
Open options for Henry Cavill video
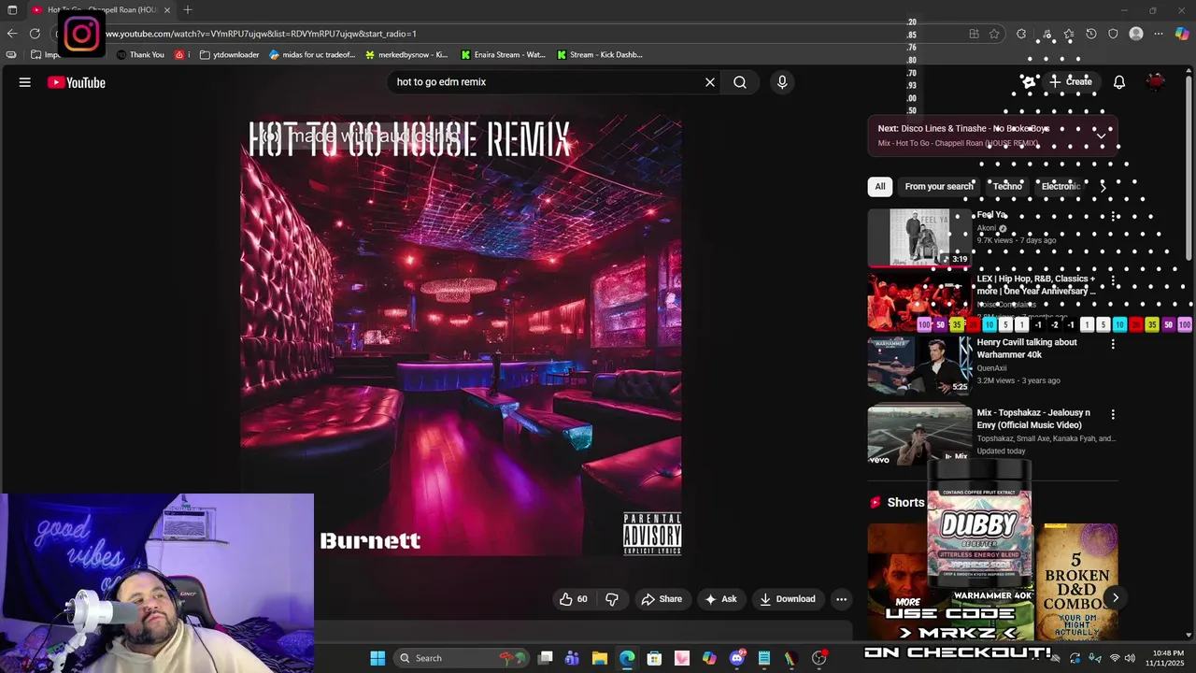pos(1112,344)
